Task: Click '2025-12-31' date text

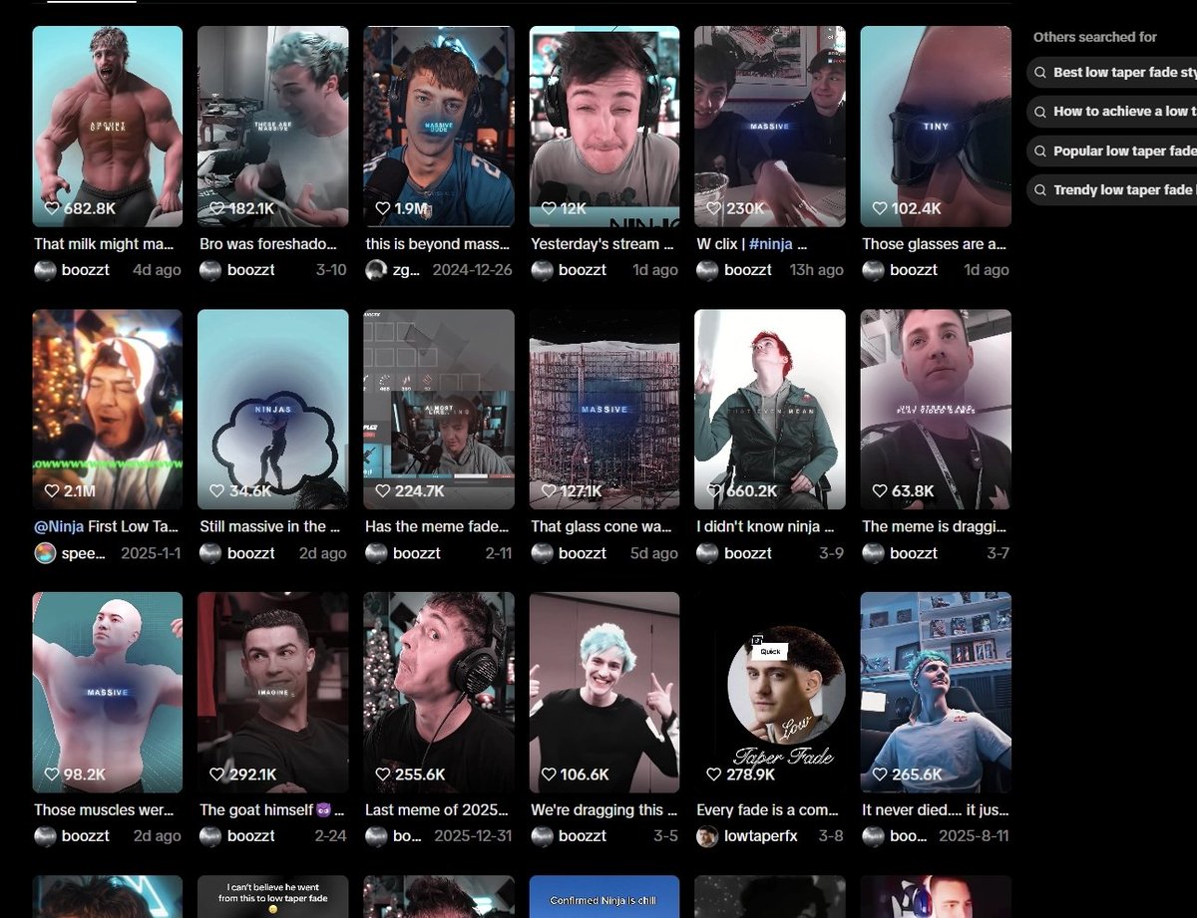Action: (x=472, y=836)
